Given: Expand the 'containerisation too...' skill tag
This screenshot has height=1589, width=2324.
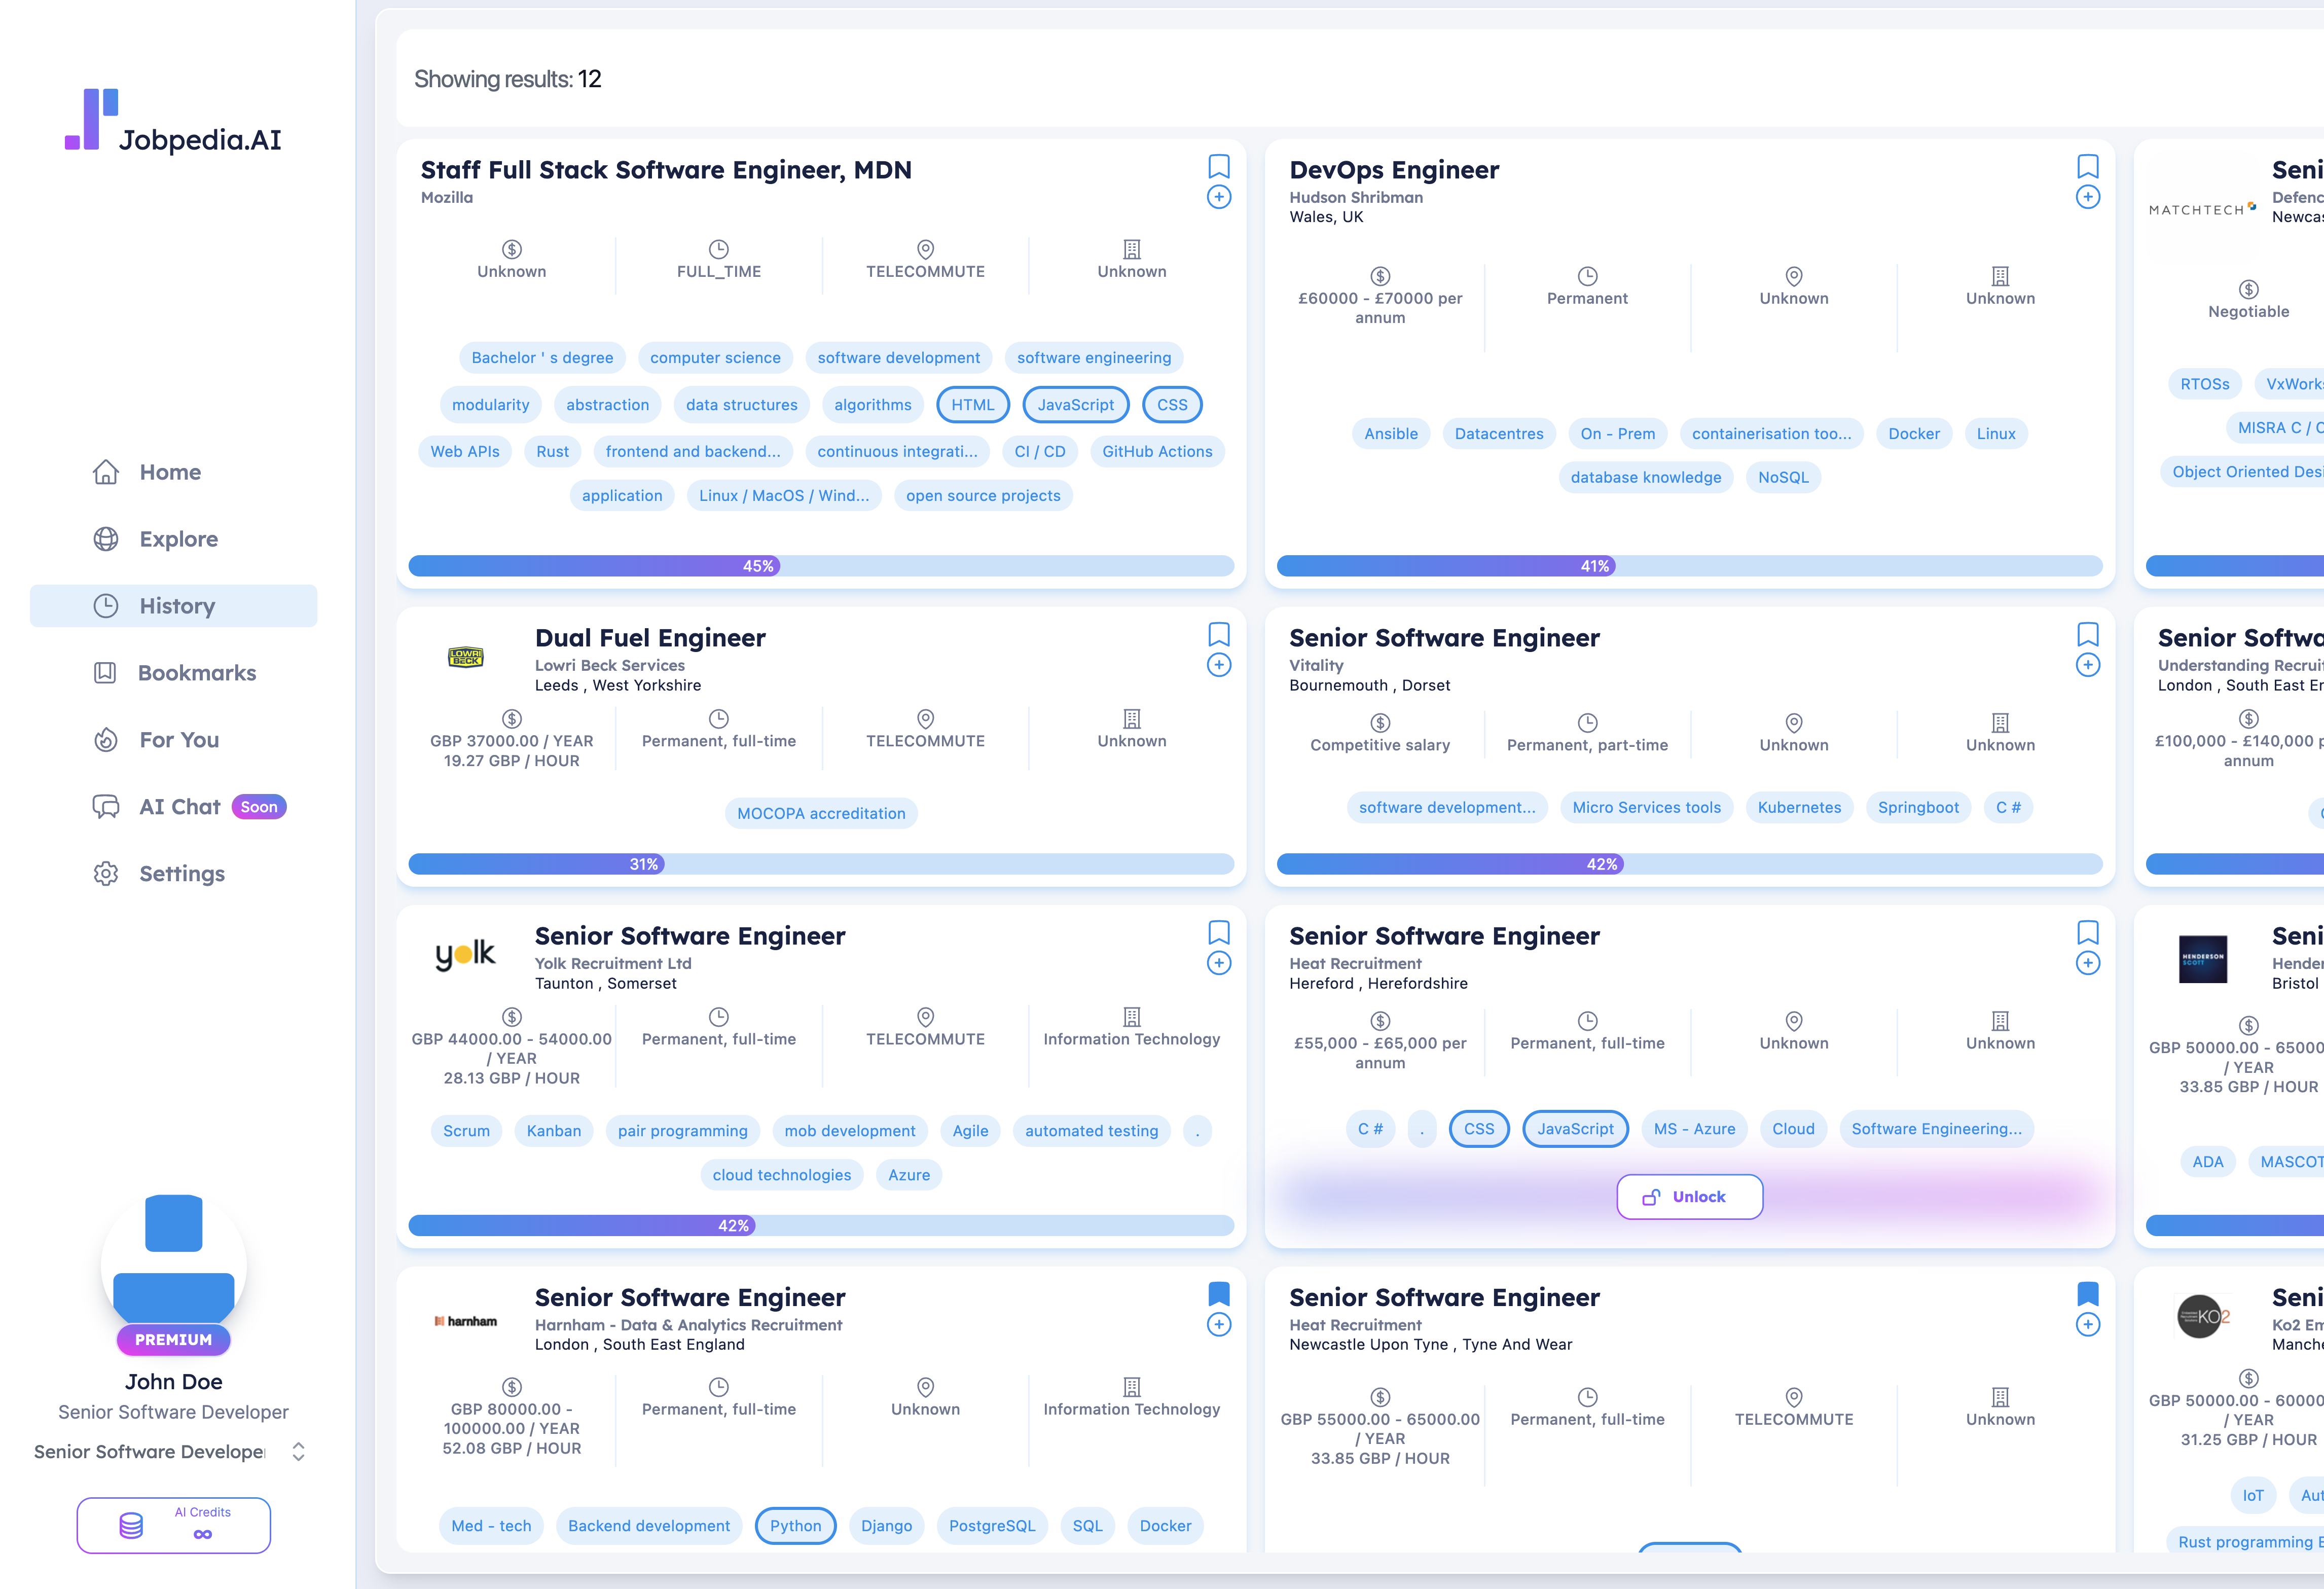Looking at the screenshot, I should (x=1771, y=434).
